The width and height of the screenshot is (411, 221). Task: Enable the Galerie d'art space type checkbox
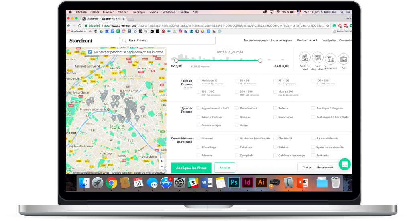[237, 108]
